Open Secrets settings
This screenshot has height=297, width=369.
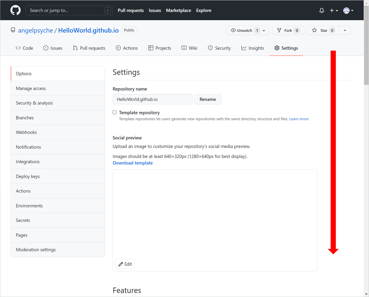[x=58, y=220]
